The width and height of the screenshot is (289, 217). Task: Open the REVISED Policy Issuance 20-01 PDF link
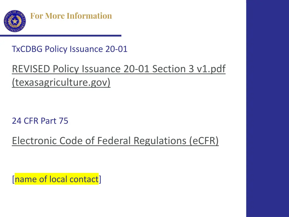coord(119,75)
